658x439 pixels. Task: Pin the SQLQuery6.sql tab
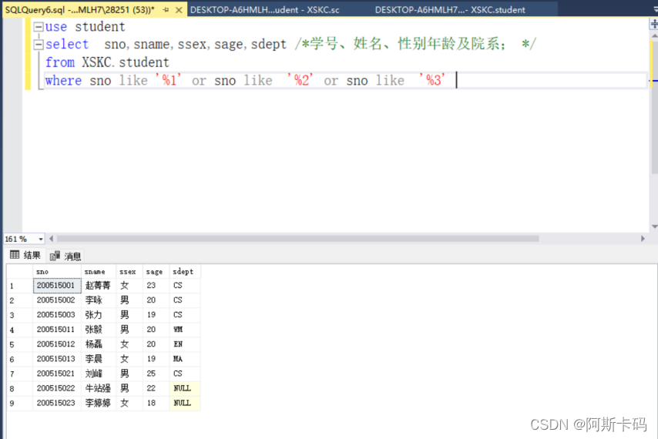[166, 10]
